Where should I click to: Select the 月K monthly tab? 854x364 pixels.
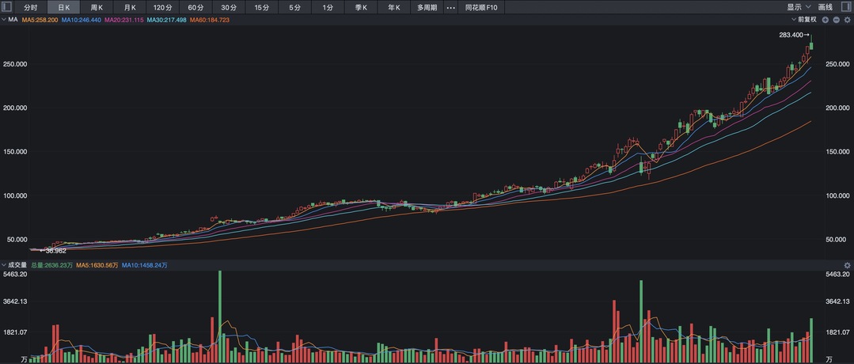point(130,8)
